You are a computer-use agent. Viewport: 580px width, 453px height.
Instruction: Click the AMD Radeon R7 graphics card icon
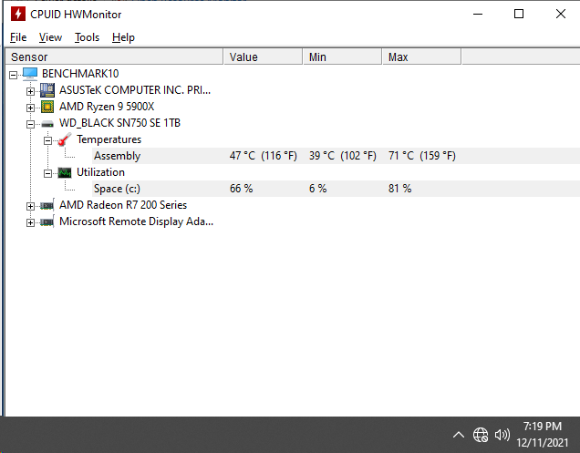click(x=47, y=205)
